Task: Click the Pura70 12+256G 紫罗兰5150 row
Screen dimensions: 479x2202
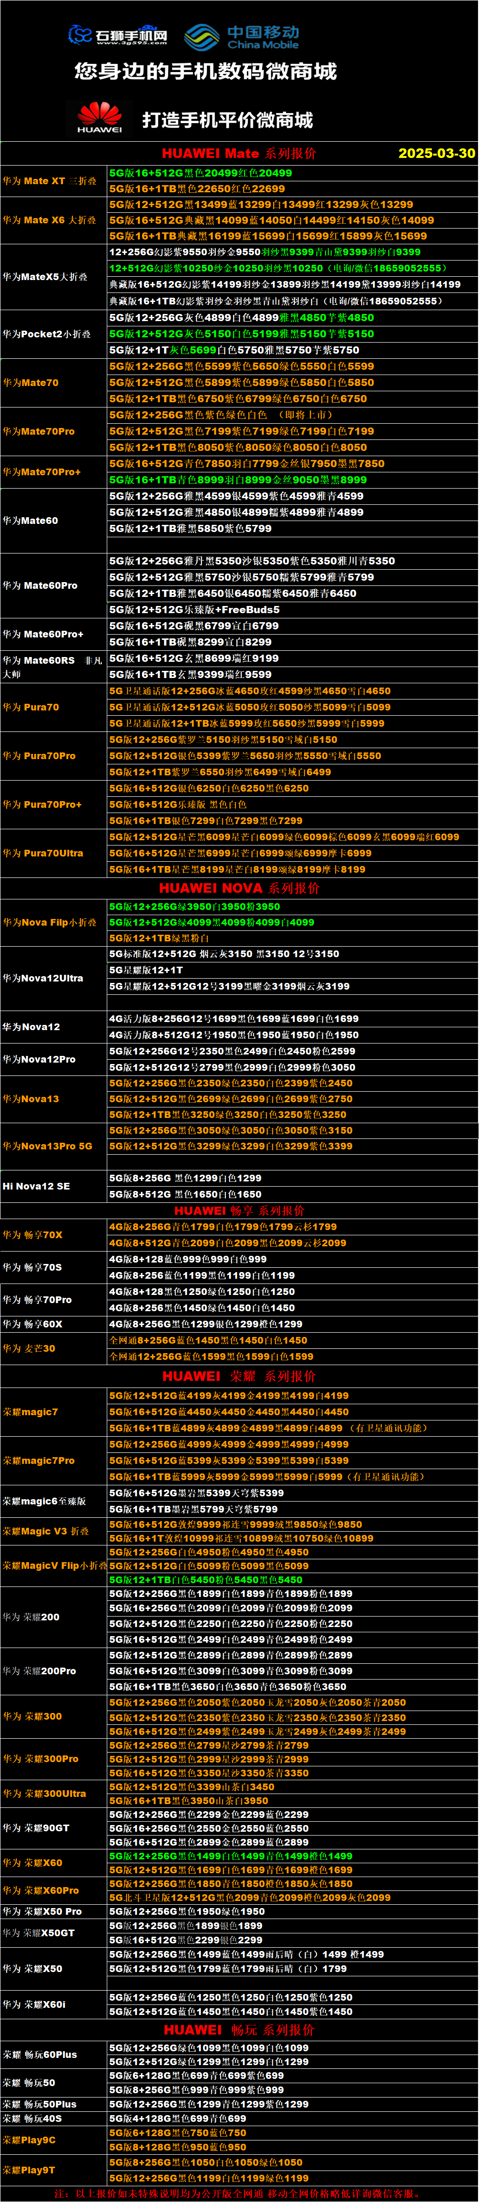Action: point(292,740)
